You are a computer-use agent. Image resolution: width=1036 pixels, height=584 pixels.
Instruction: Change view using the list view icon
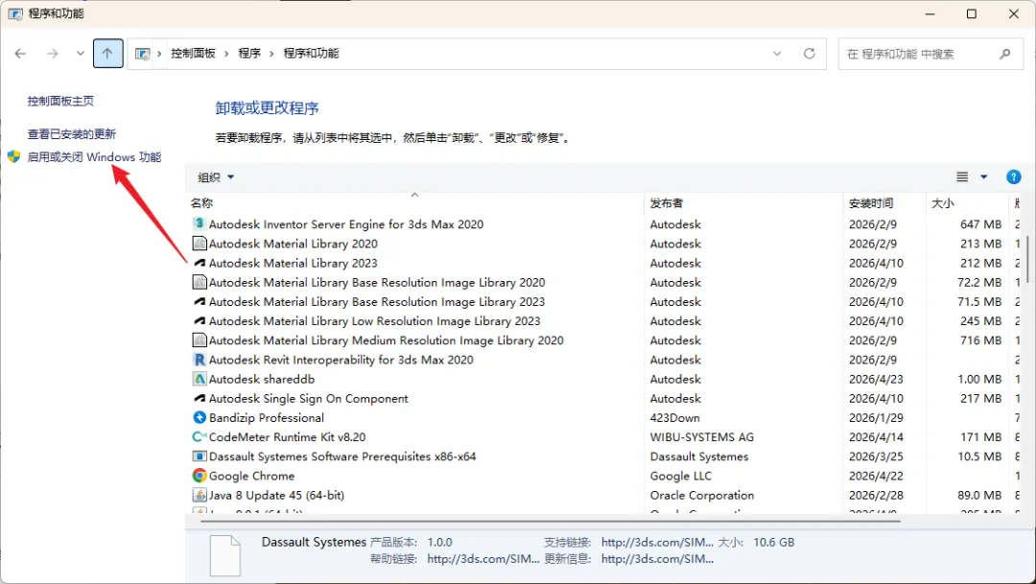click(962, 177)
